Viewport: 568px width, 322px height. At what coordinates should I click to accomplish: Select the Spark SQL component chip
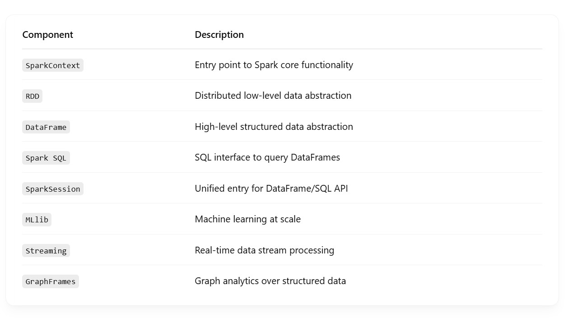pos(46,158)
